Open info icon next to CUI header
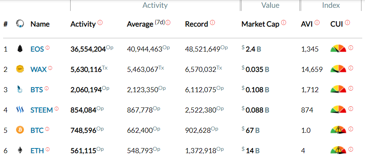The width and height of the screenshot is (365, 159). pyautogui.click(x=347, y=23)
